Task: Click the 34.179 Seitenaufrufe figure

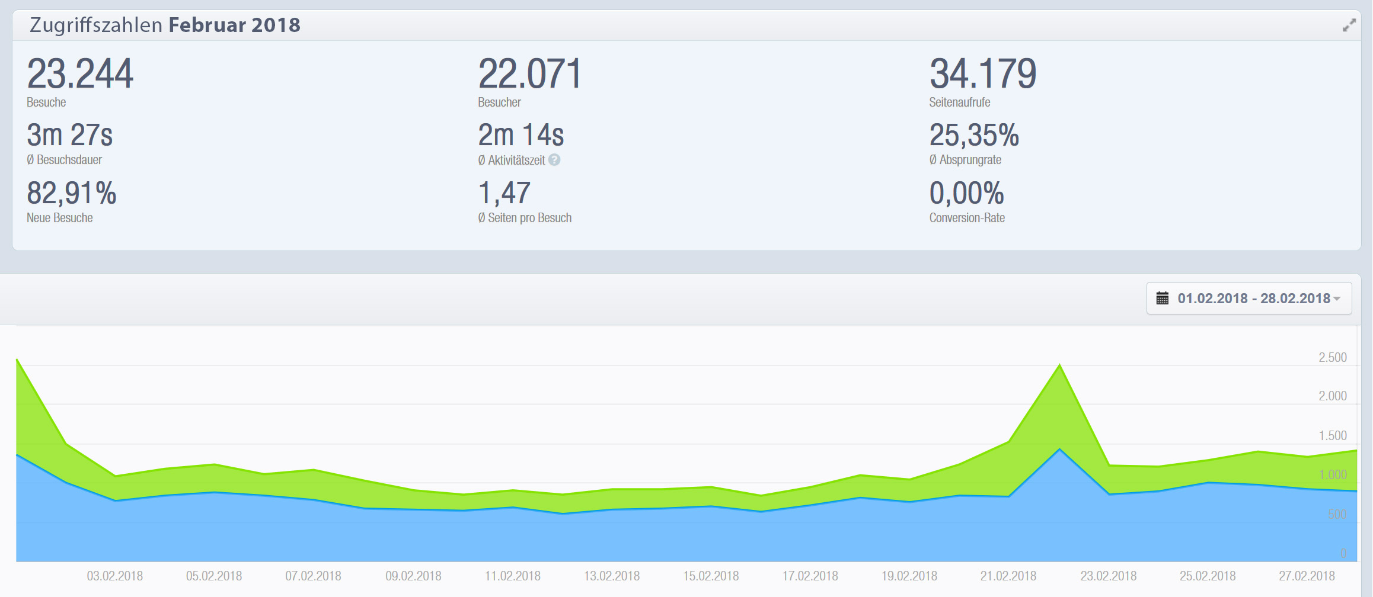Action: (x=982, y=75)
